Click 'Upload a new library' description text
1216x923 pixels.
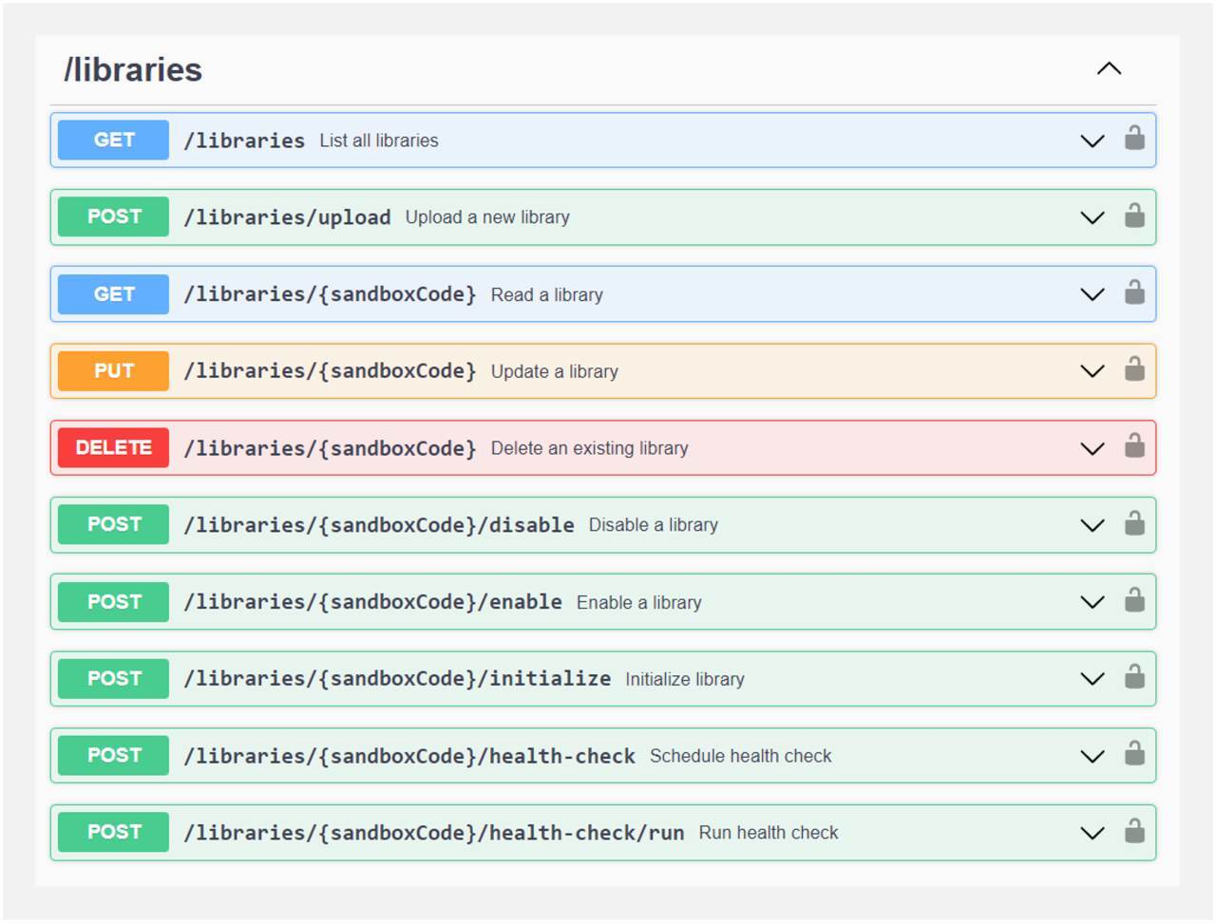pos(487,217)
